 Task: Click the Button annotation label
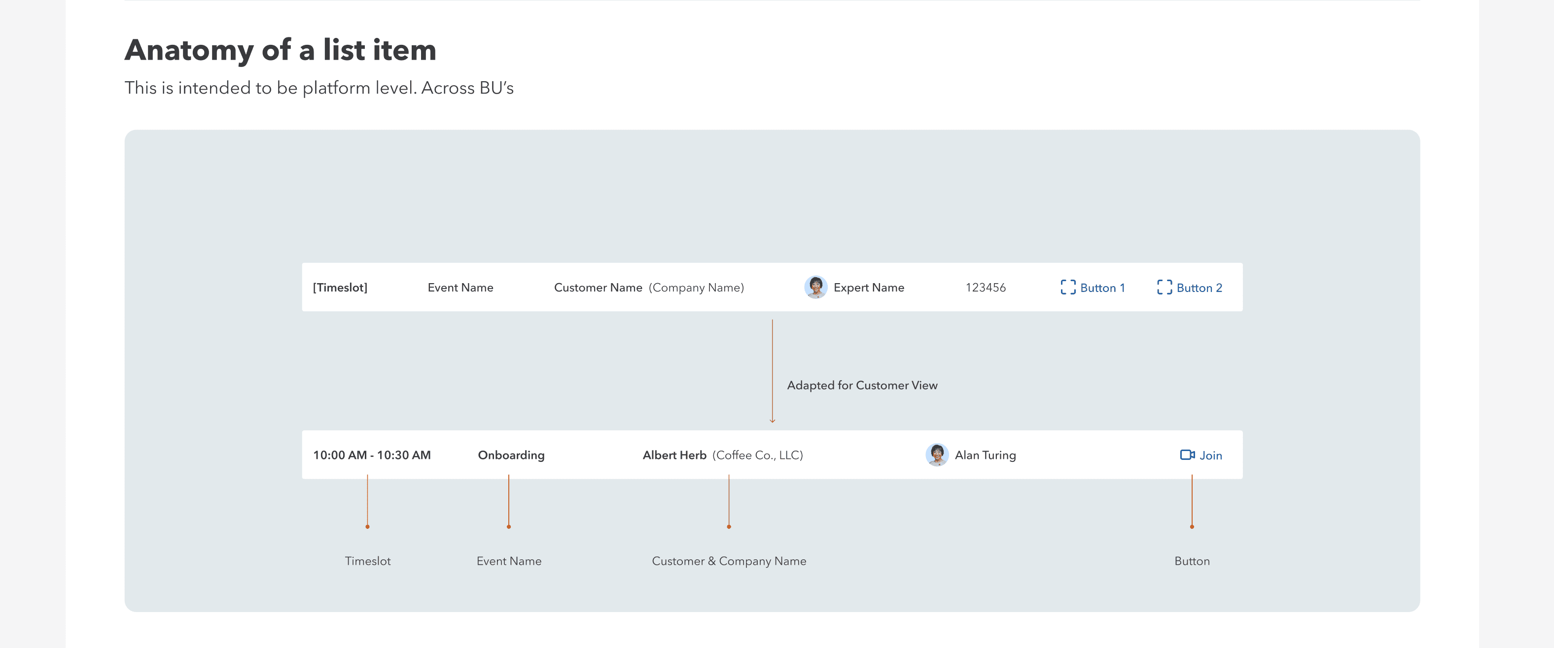click(1192, 561)
